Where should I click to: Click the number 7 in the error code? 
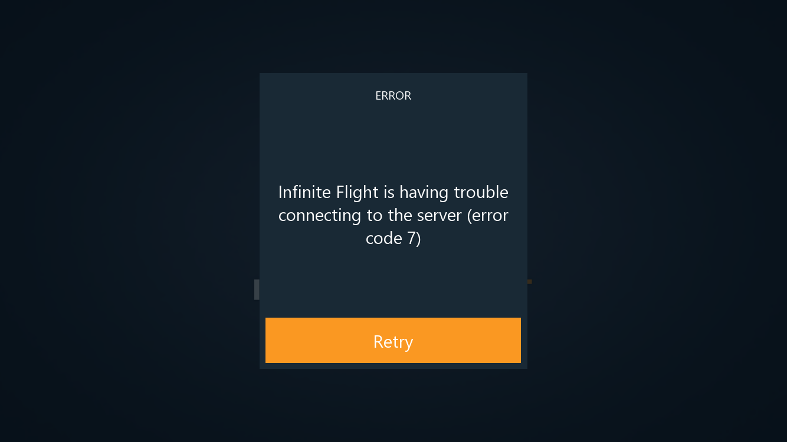click(411, 239)
